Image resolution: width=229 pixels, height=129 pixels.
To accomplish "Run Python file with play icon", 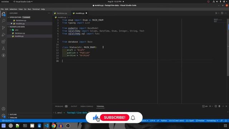I will click(x=216, y=13).
